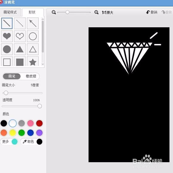
Task: Pick the yellow color swatch
Action: pos(13,133)
